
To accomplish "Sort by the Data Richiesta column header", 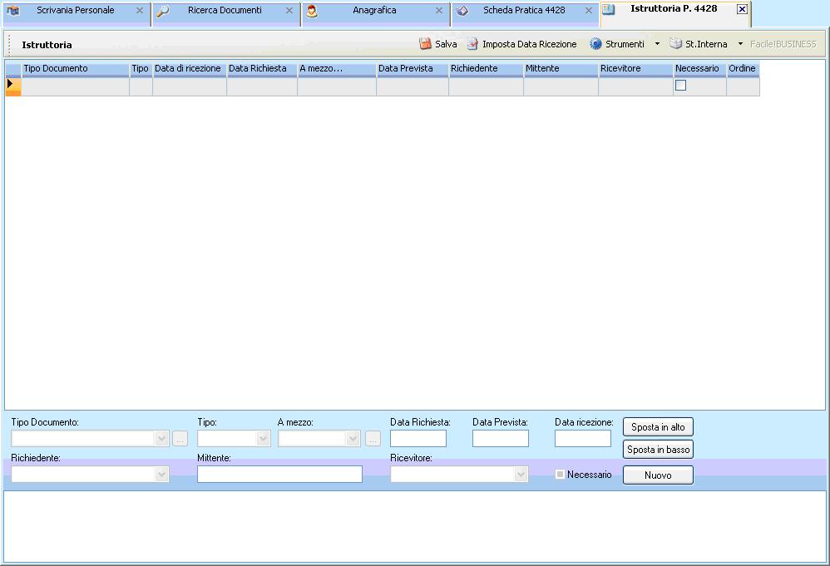I will coord(262,69).
